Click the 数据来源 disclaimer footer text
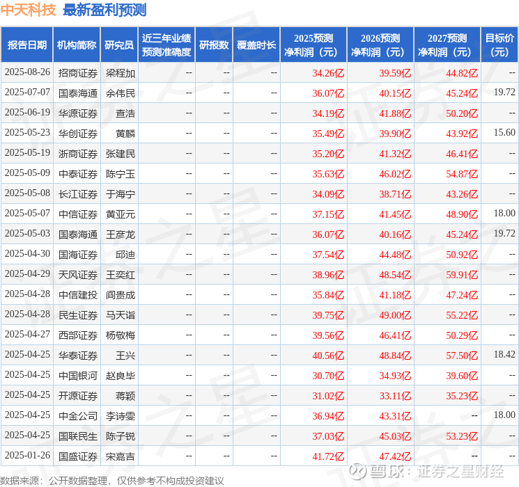This screenshot has height=487, width=519. pos(112,481)
